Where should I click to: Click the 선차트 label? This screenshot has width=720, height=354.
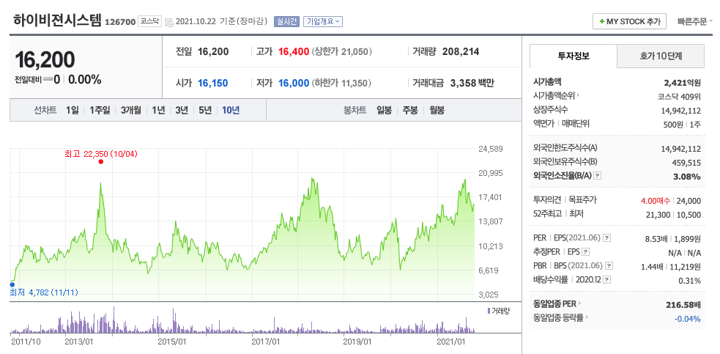tap(45, 111)
